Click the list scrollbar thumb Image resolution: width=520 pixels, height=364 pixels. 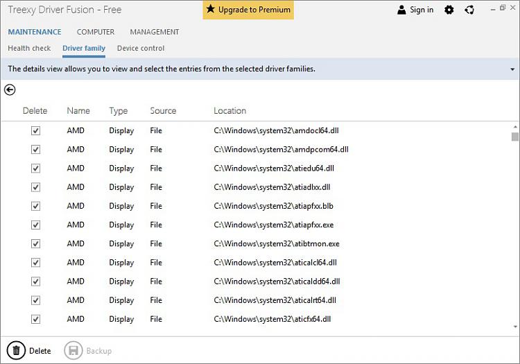click(x=514, y=137)
